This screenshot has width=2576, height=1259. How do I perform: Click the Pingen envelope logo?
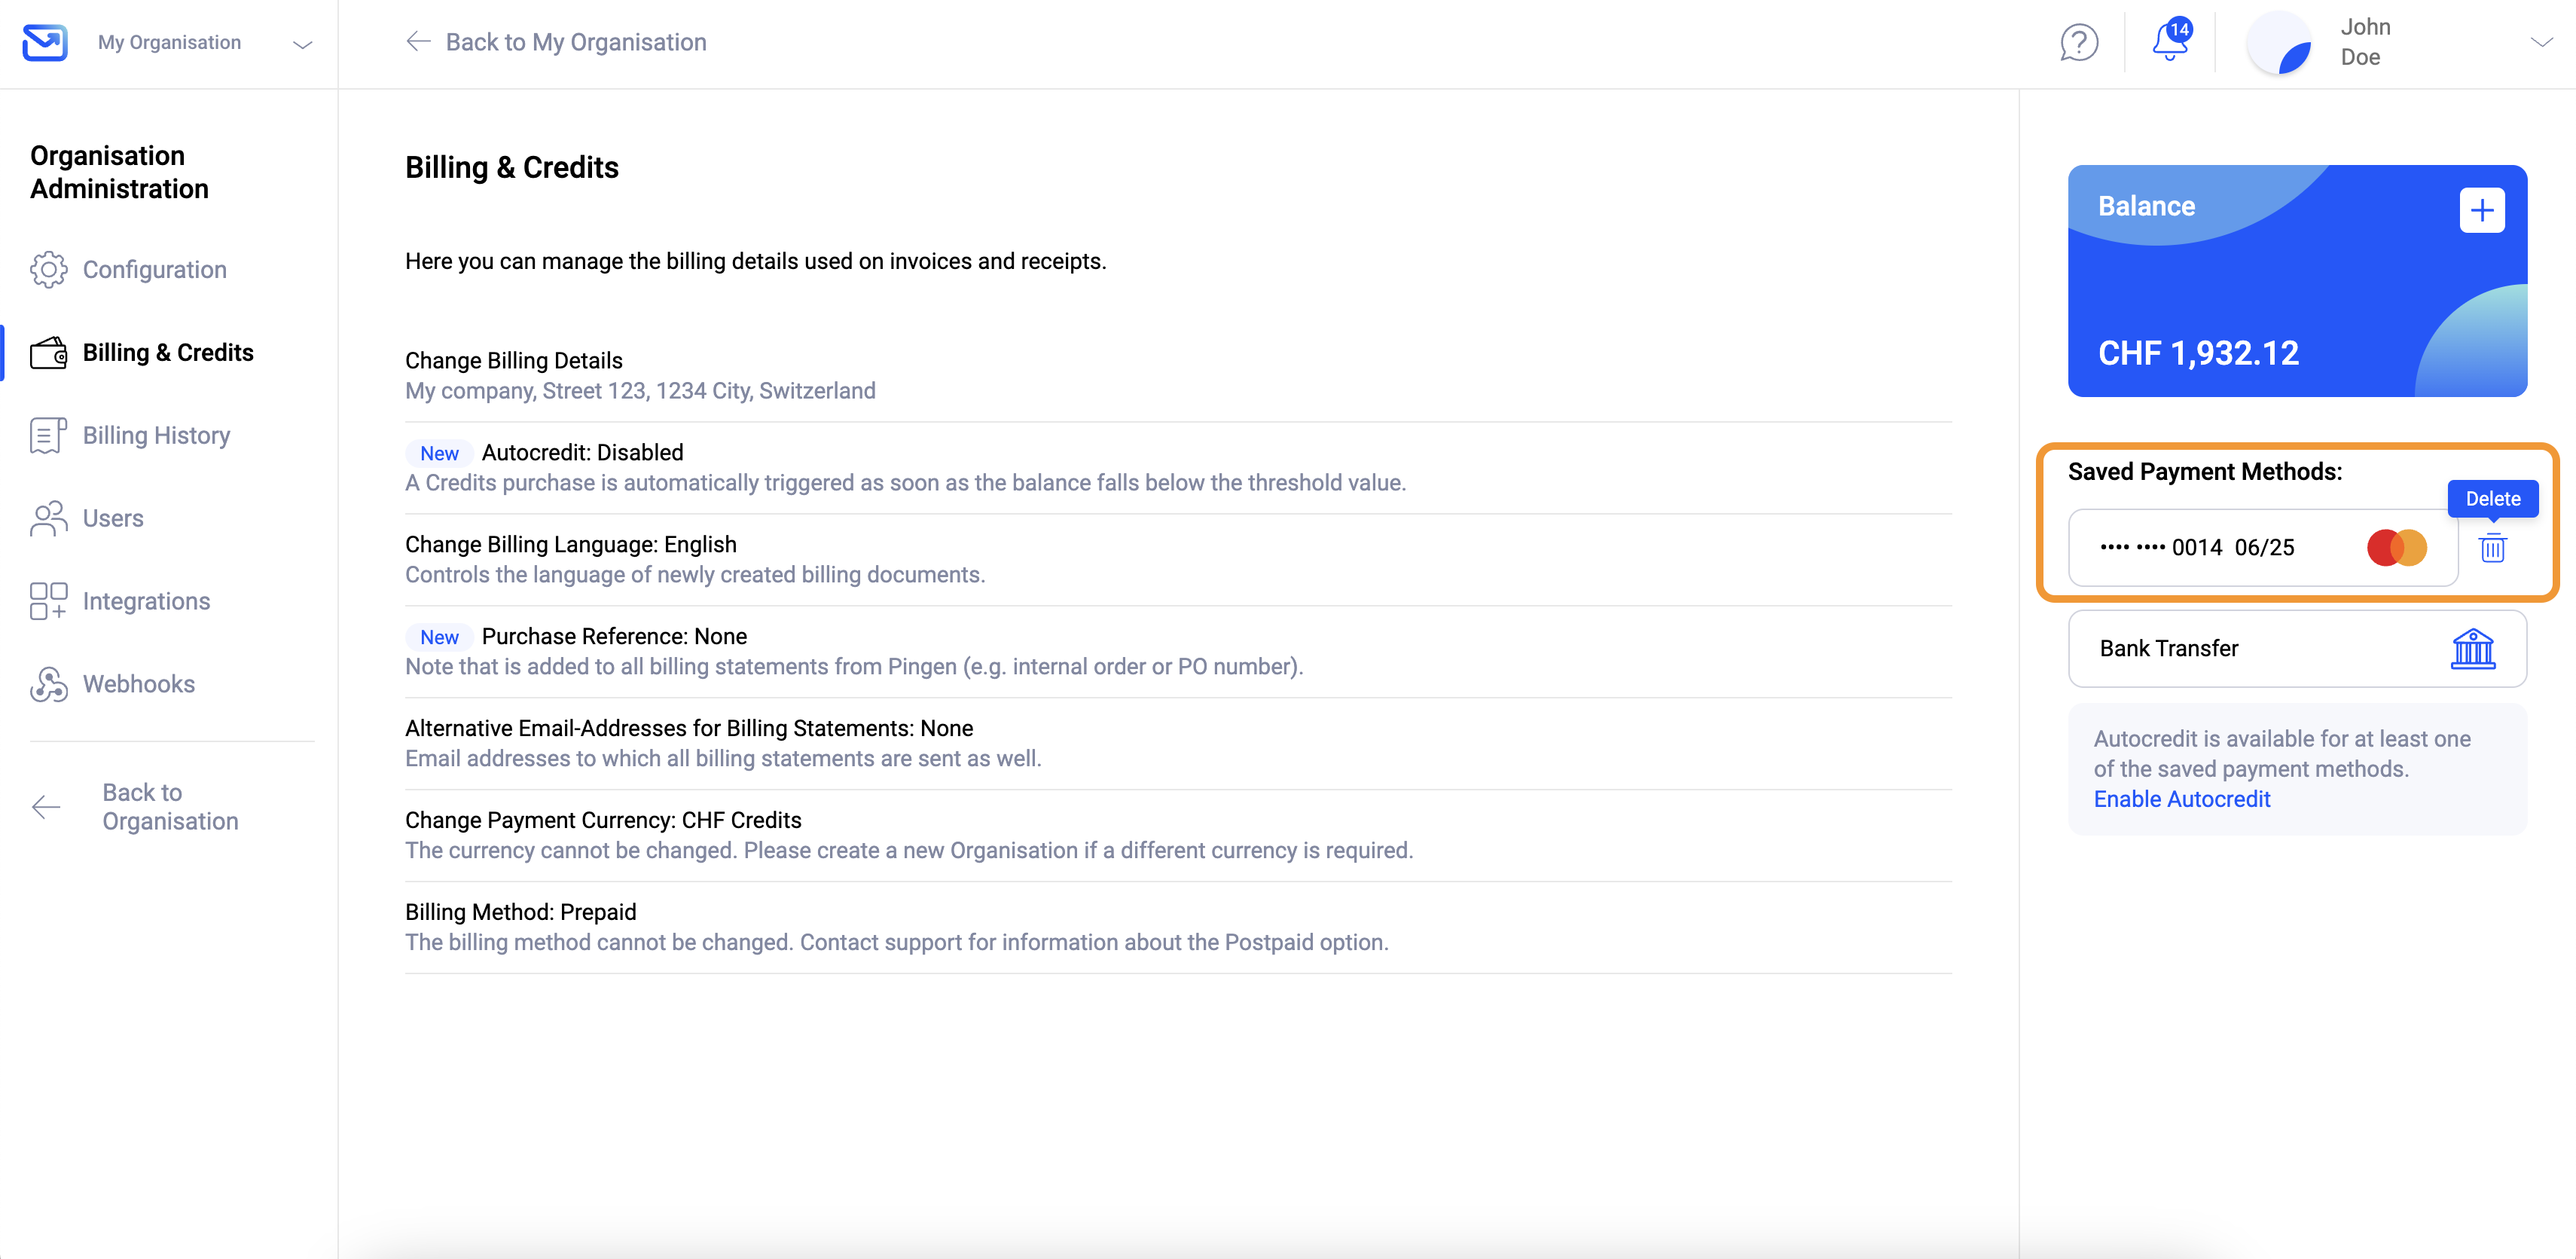pyautogui.click(x=45, y=43)
